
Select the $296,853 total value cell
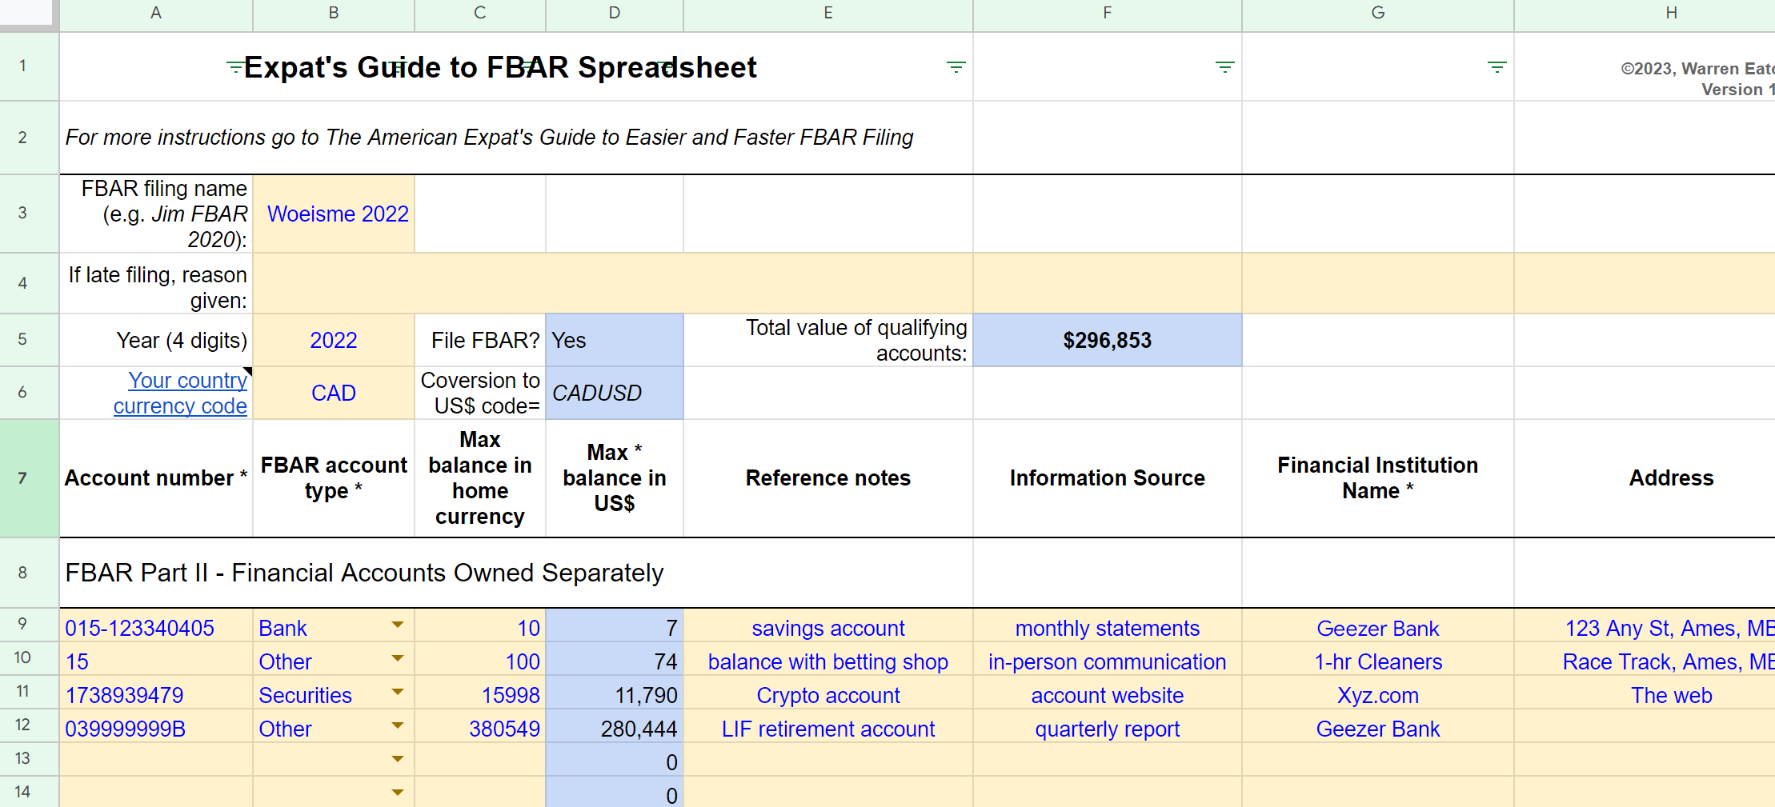pos(1107,340)
